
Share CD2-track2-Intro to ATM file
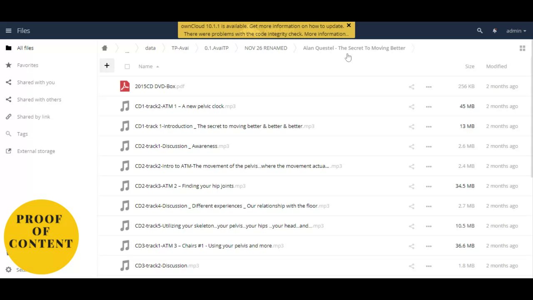pyautogui.click(x=411, y=167)
